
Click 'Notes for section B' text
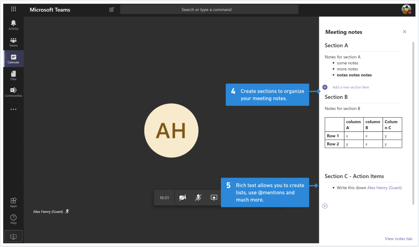tap(342, 109)
